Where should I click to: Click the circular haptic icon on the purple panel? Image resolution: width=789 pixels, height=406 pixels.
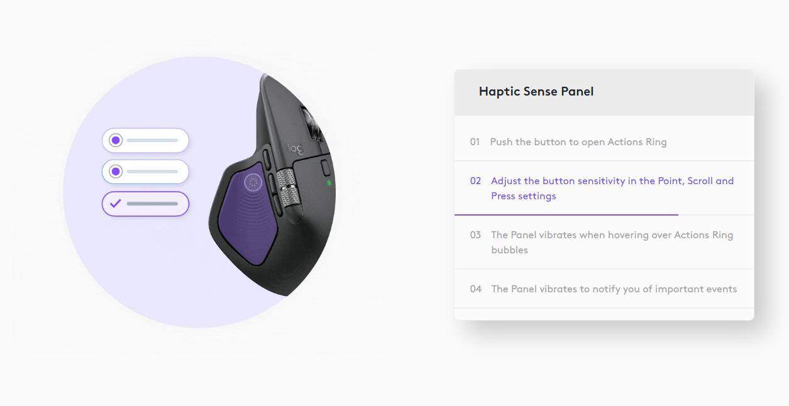(x=253, y=183)
